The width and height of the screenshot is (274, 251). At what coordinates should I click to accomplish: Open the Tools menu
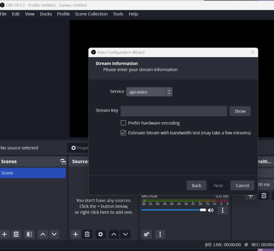[x=118, y=14]
